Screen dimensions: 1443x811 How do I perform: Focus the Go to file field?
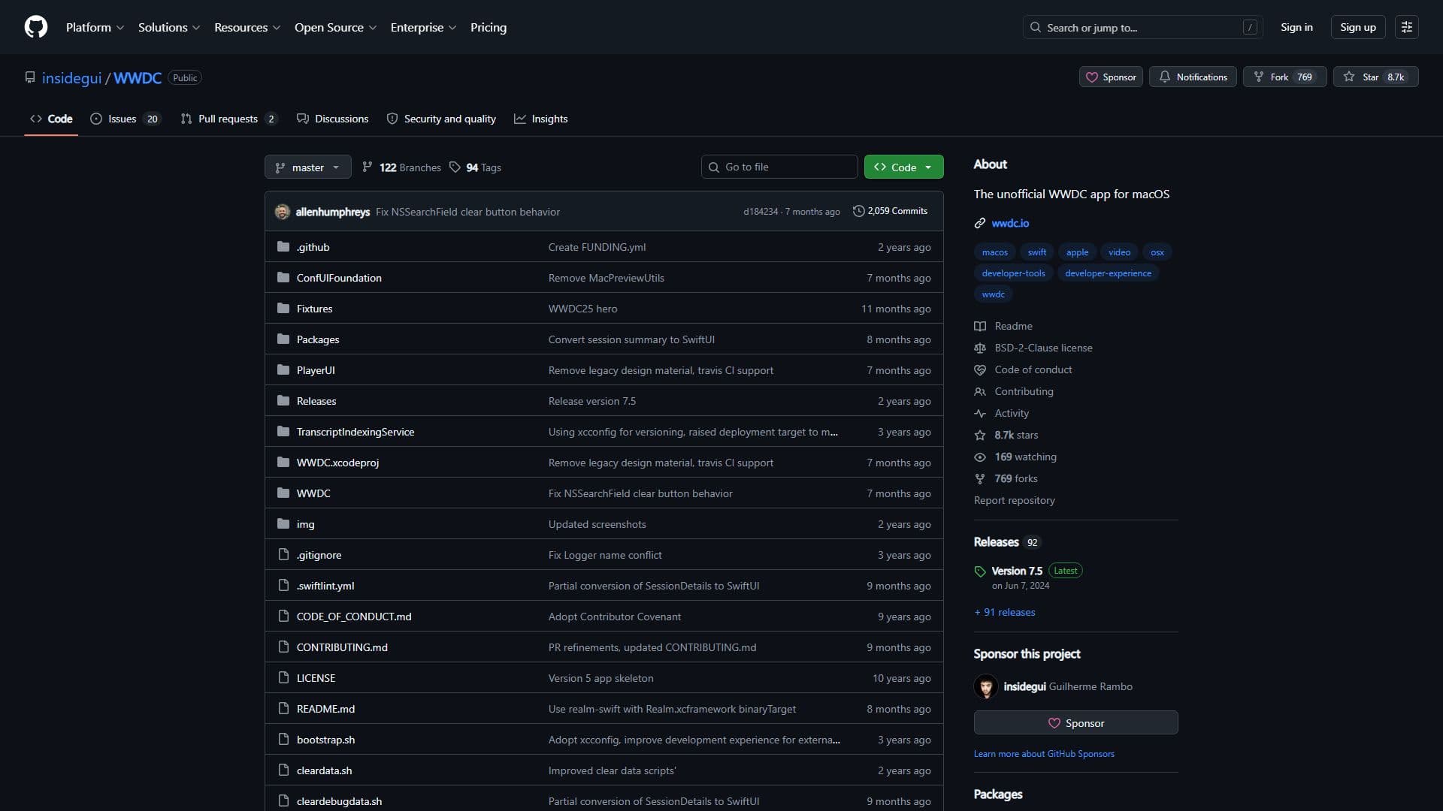[779, 167]
